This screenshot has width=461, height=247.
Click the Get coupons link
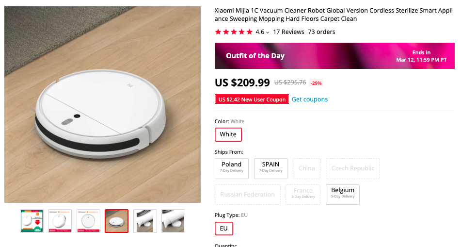coord(310,99)
